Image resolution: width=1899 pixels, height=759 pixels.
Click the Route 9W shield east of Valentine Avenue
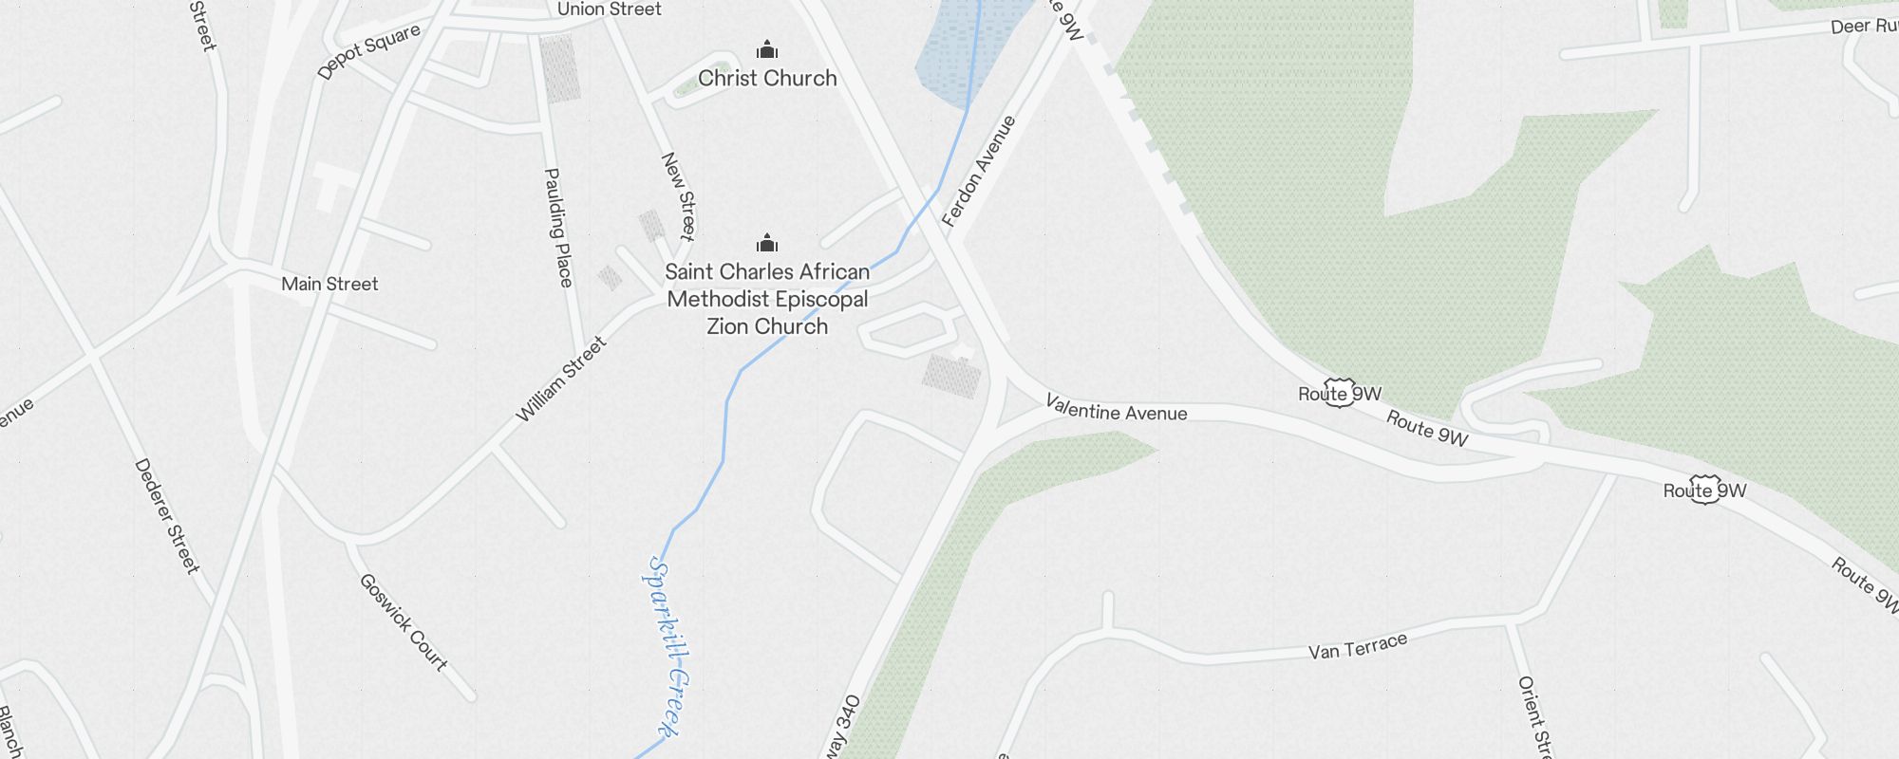point(1705,491)
